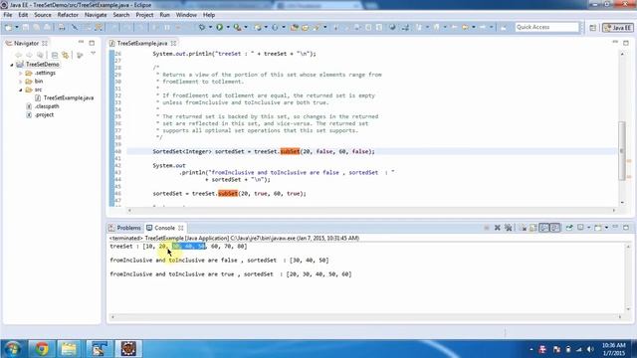Click the editor vertical scrollbar thumb
The height and width of the screenshot is (358, 637).
point(622,150)
